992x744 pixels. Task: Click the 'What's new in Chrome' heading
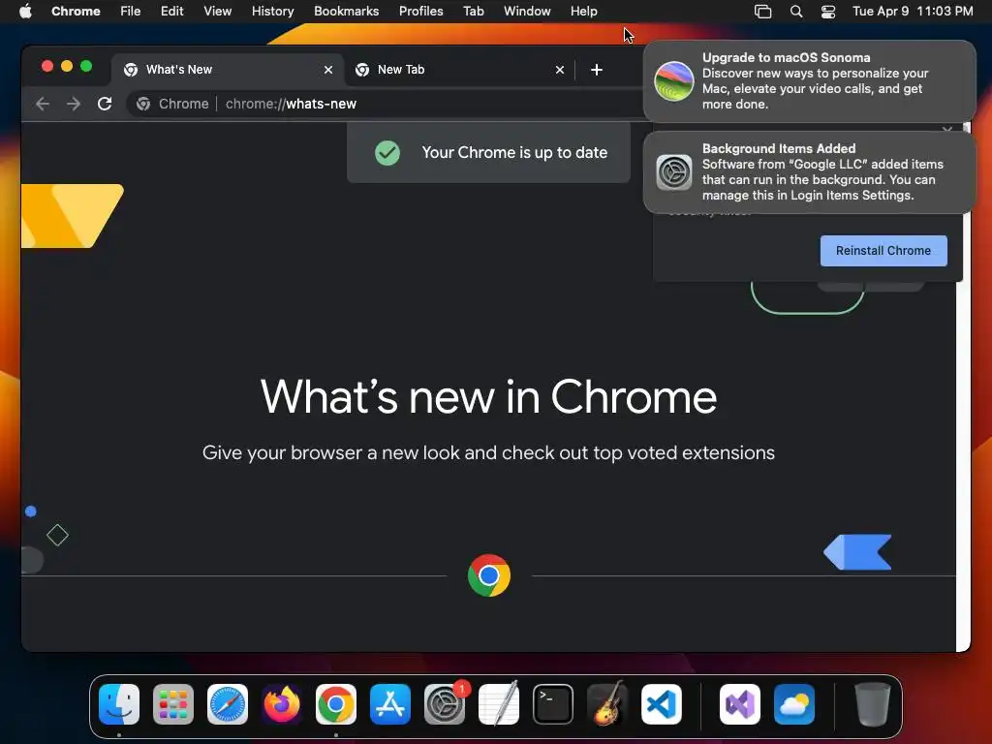coord(488,396)
